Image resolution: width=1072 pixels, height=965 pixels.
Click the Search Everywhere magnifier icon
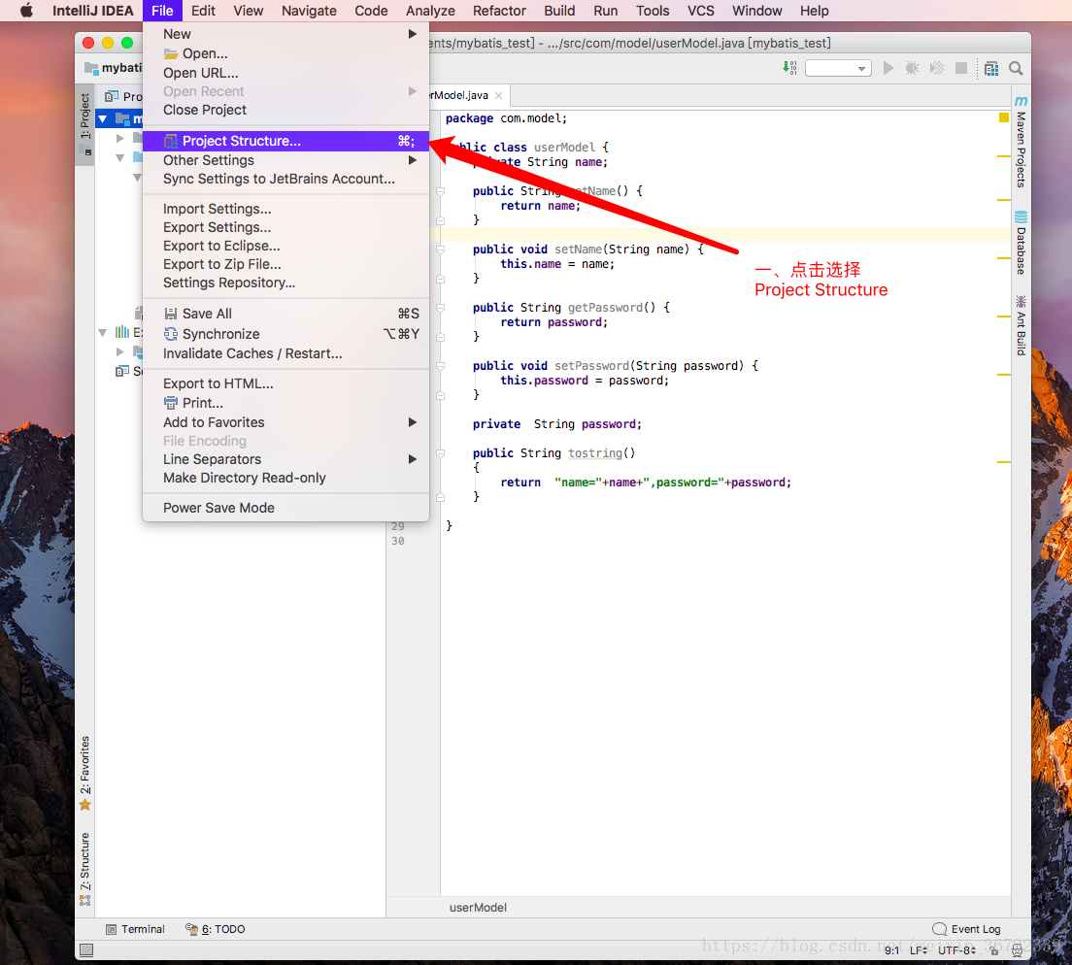(x=1016, y=68)
